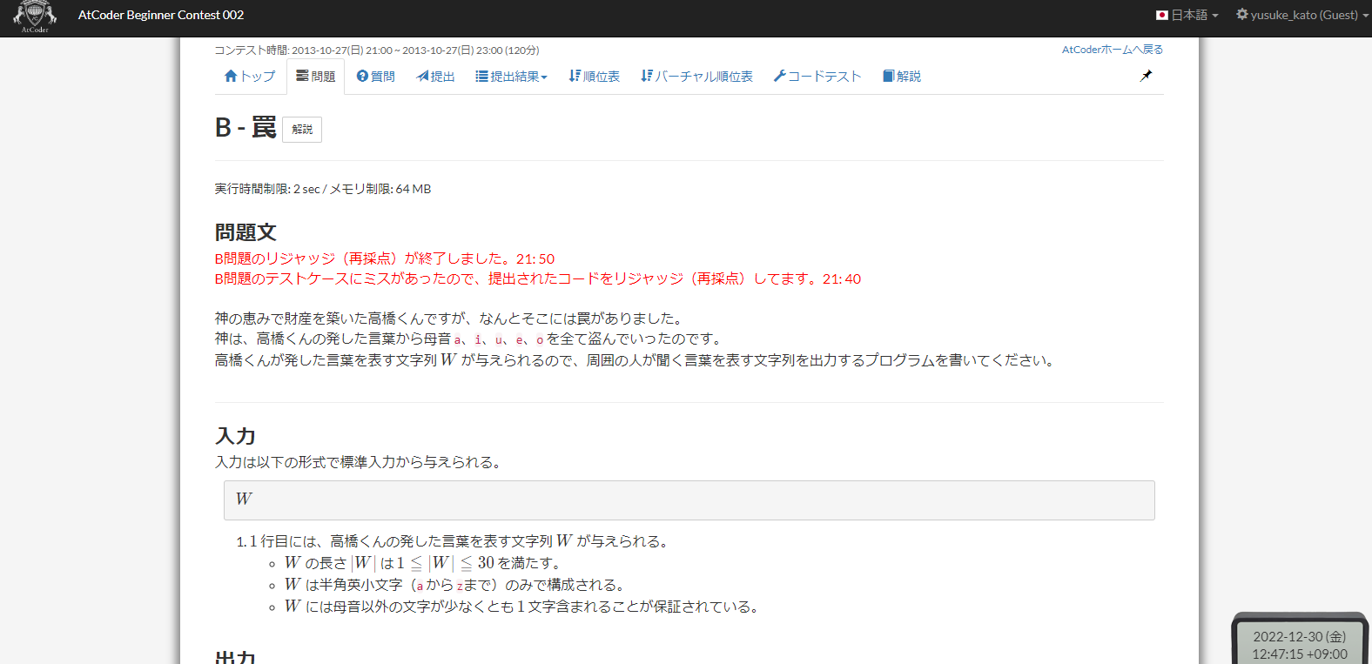Screen dimensions: 1372x664
Task: Click the list icon beside 問題
Action: point(302,77)
